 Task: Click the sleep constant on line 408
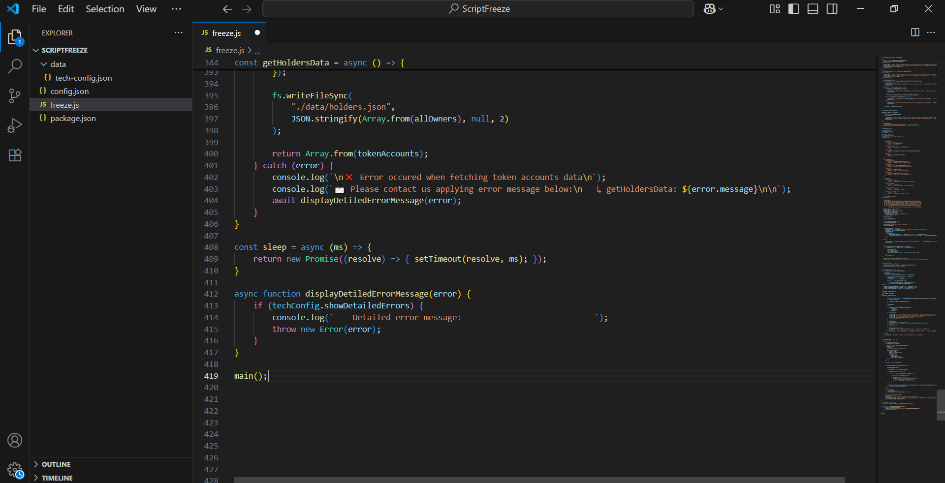pos(275,247)
